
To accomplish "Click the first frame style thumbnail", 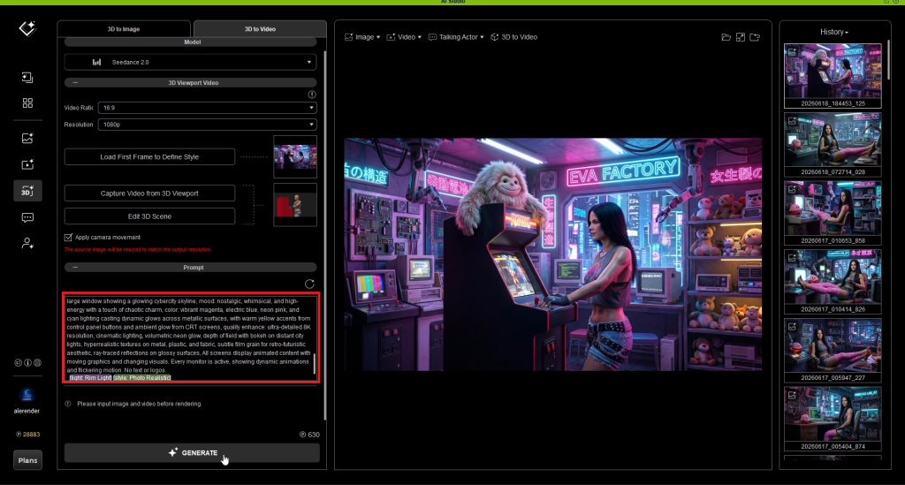I will tap(295, 157).
